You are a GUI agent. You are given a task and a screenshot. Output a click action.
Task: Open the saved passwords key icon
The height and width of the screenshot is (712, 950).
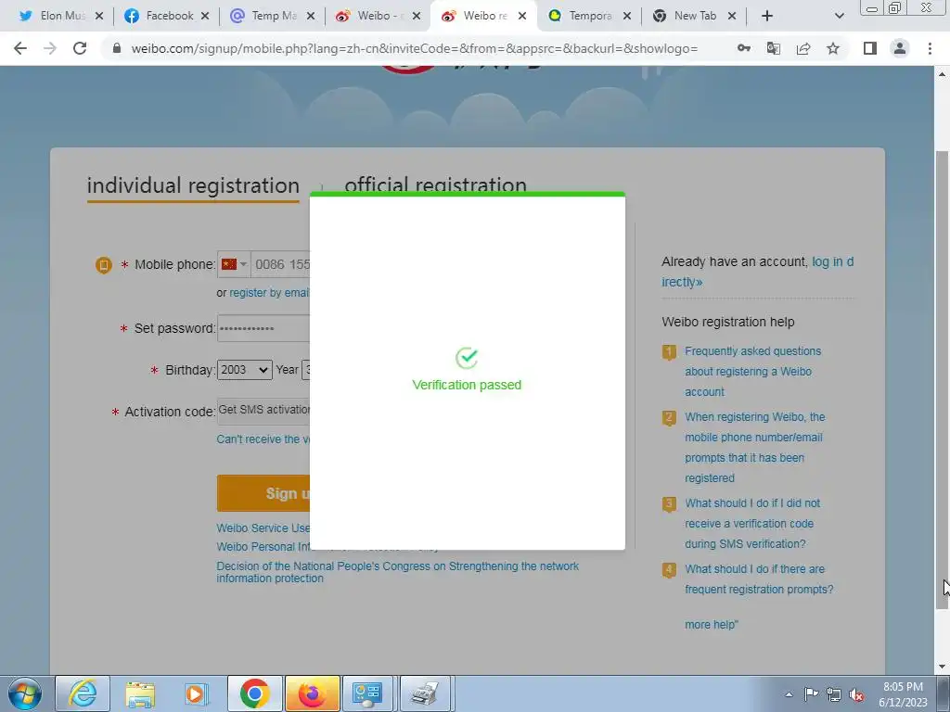[x=743, y=48]
